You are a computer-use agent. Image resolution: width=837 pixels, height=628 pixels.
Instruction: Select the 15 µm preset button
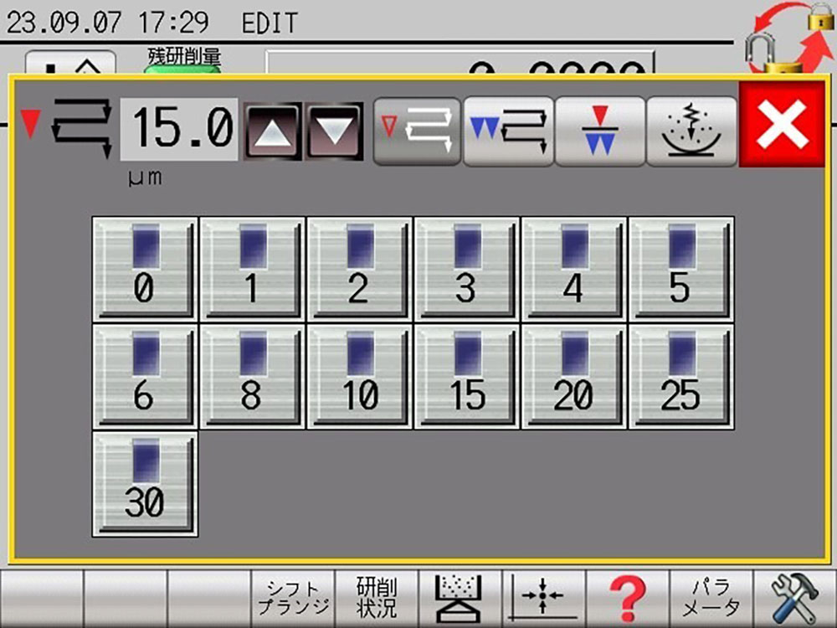tap(467, 377)
